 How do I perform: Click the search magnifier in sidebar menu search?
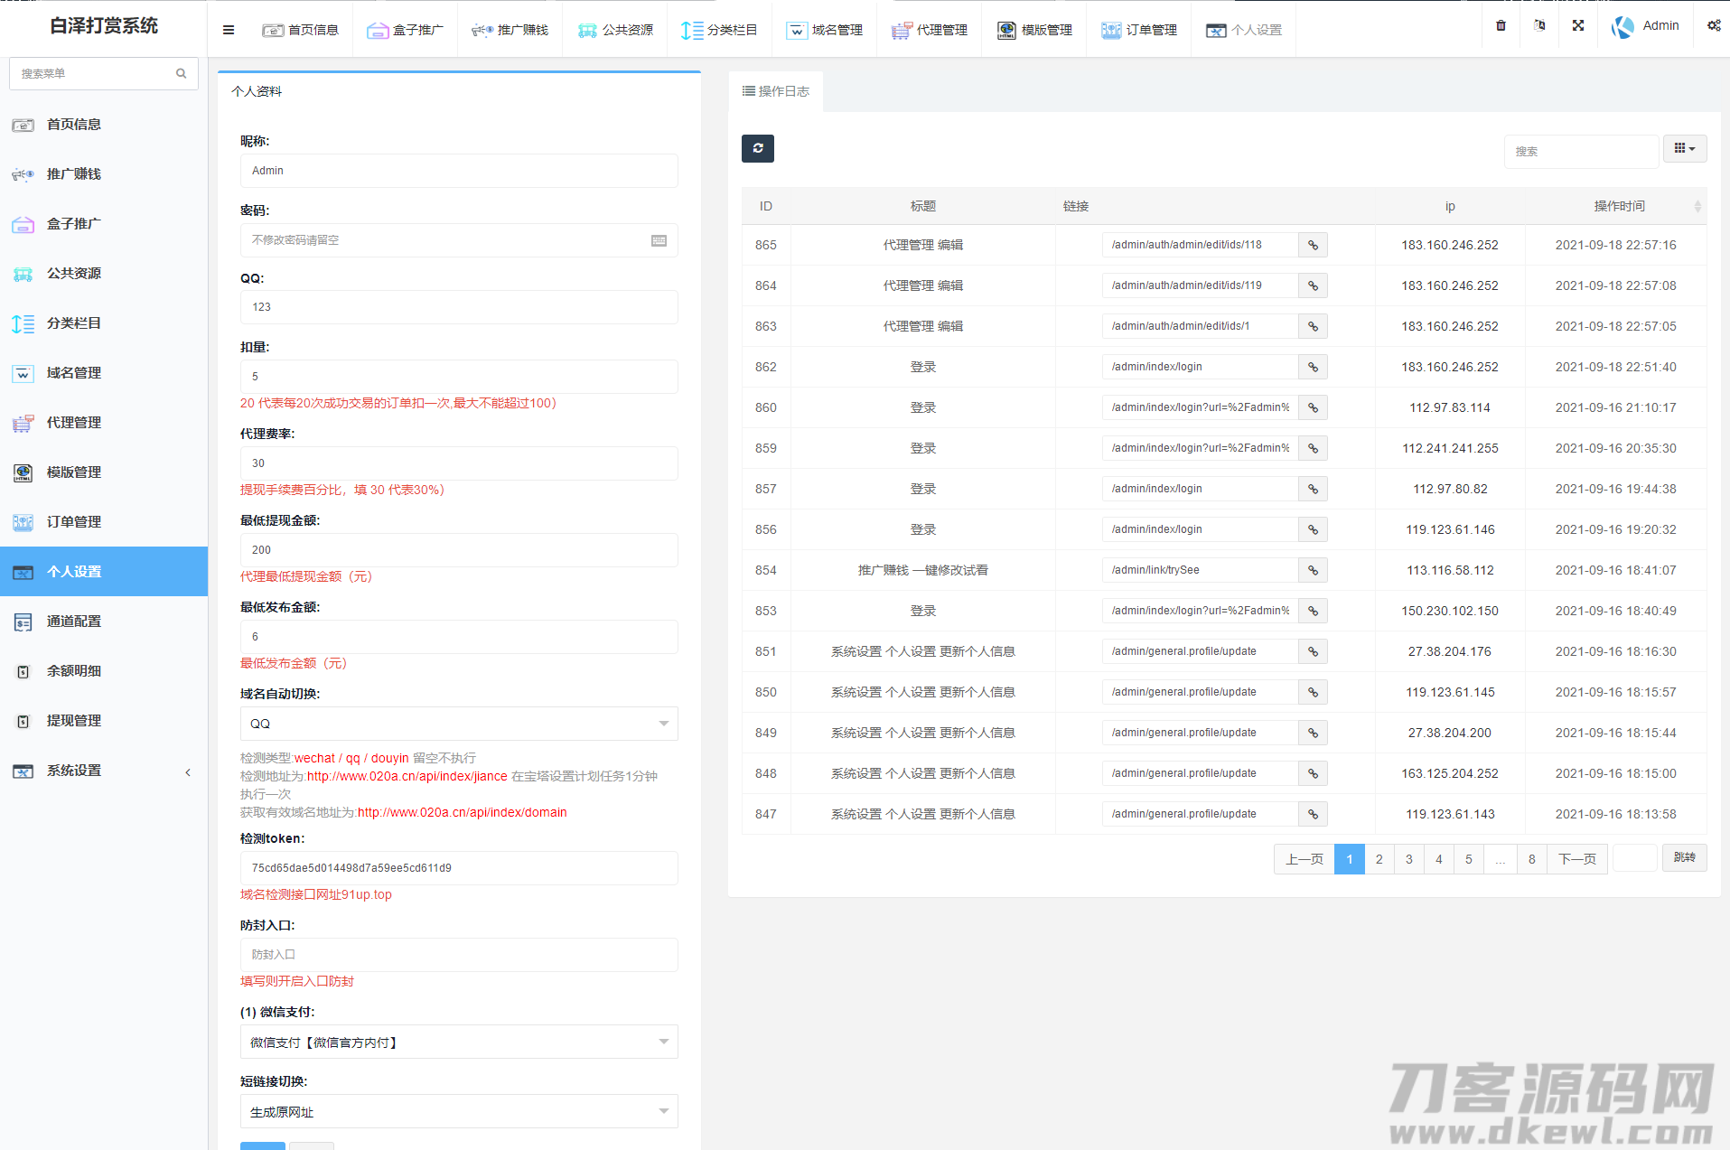click(x=182, y=74)
